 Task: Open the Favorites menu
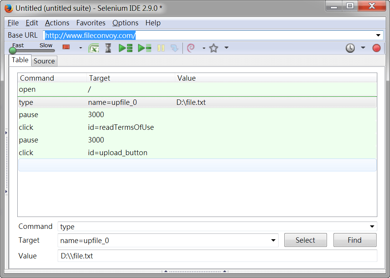pos(91,23)
